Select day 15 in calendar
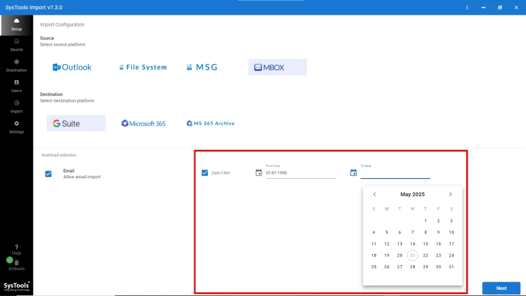Screen dimensions: 526x296 click(x=425, y=244)
